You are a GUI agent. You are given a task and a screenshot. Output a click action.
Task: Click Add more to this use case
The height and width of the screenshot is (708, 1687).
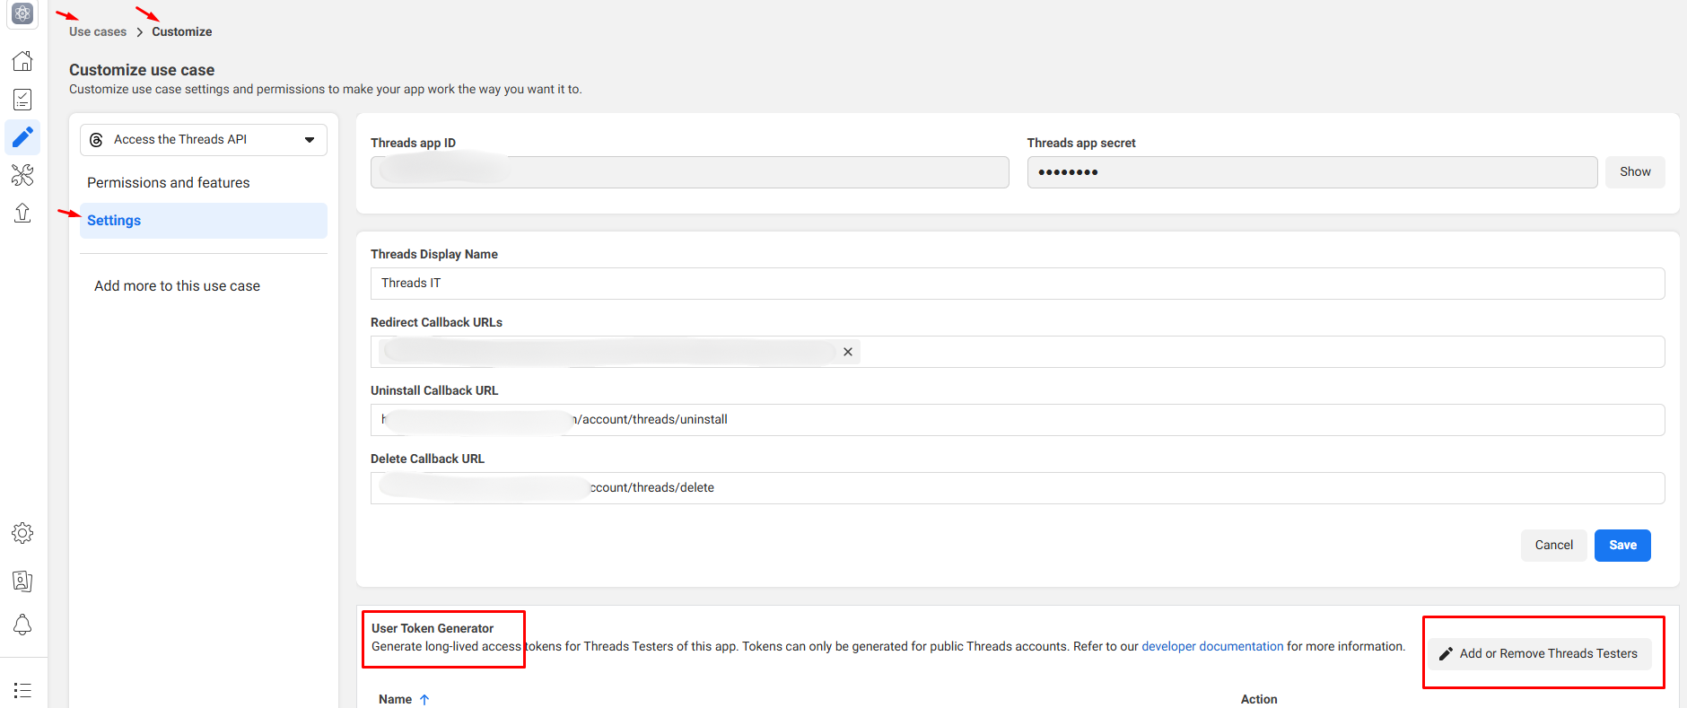pos(177,286)
